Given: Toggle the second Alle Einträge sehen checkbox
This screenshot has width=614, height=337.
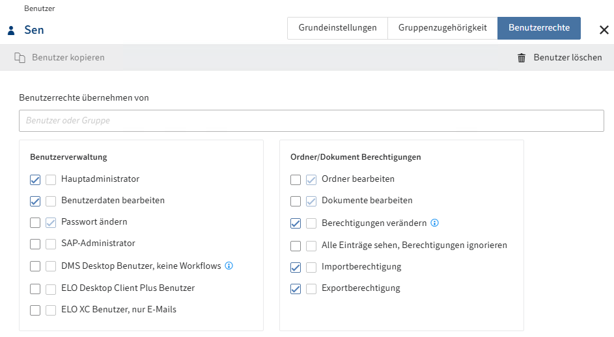Looking at the screenshot, I should coord(311,246).
